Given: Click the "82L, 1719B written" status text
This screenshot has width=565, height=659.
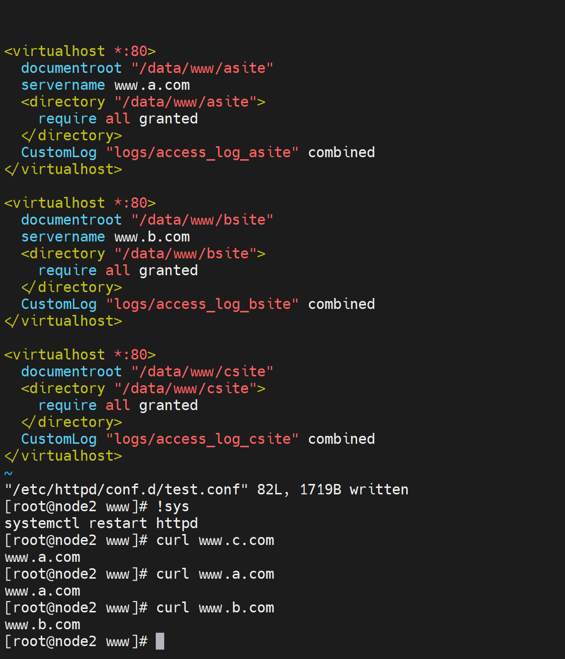Looking at the screenshot, I should (332, 489).
